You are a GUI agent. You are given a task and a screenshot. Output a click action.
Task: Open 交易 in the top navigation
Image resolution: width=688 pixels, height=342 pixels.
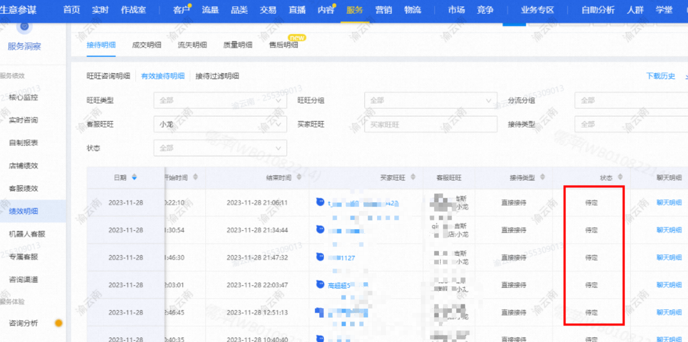(268, 10)
